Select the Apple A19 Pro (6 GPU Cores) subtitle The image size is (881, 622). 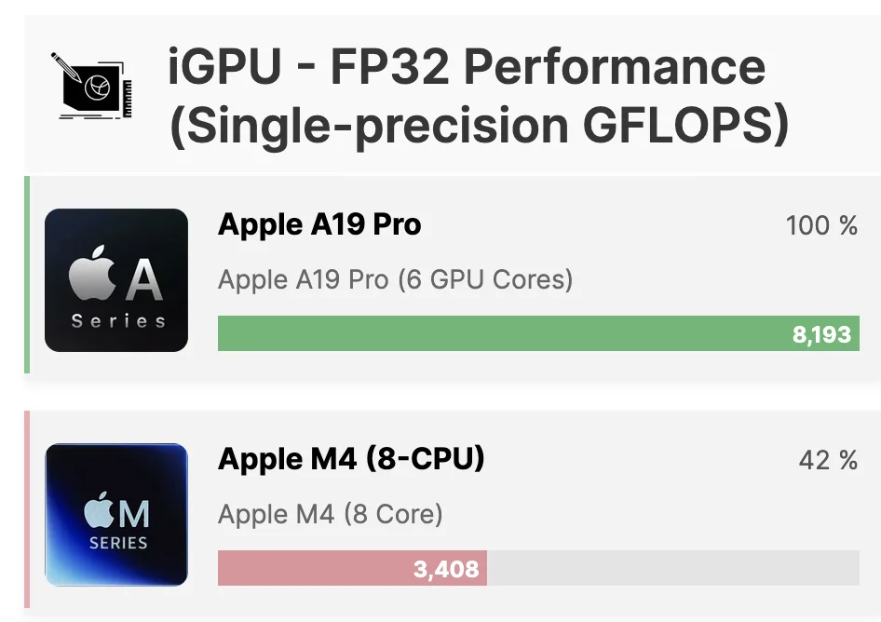[395, 279]
